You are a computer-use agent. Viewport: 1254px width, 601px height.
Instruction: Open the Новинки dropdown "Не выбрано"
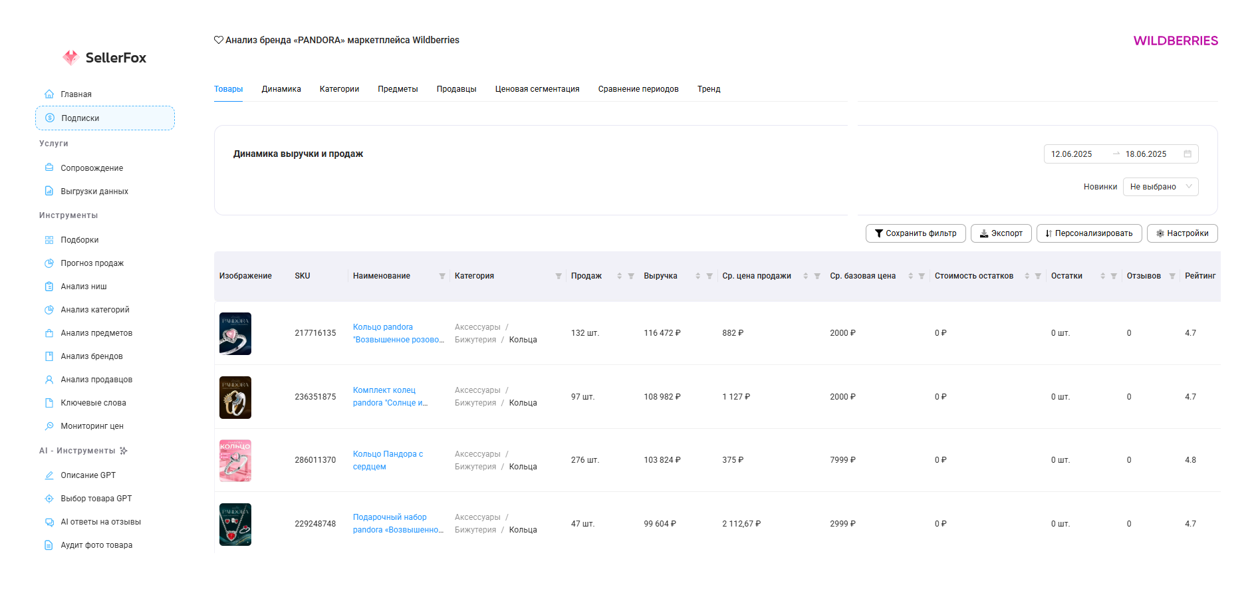pos(1161,187)
